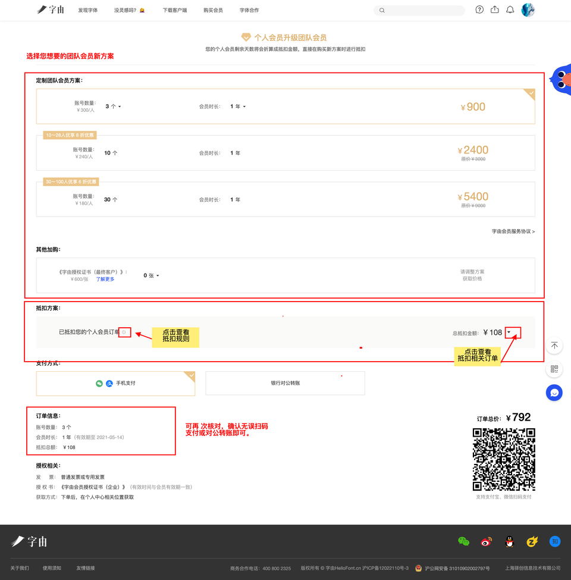Image resolution: width=571 pixels, height=580 pixels.
Task: Click the 30~100人优享 6 折优惠 tag
Action: coord(71,181)
